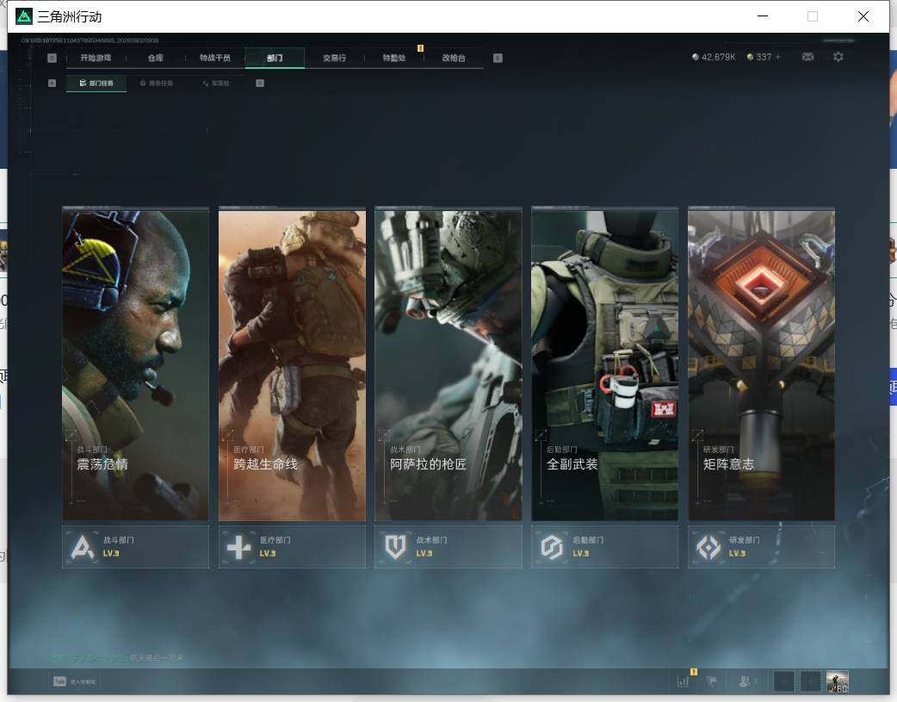This screenshot has width=897, height=702.
Task: Click the 医疗部门 LV.3 button
Action: [292, 547]
